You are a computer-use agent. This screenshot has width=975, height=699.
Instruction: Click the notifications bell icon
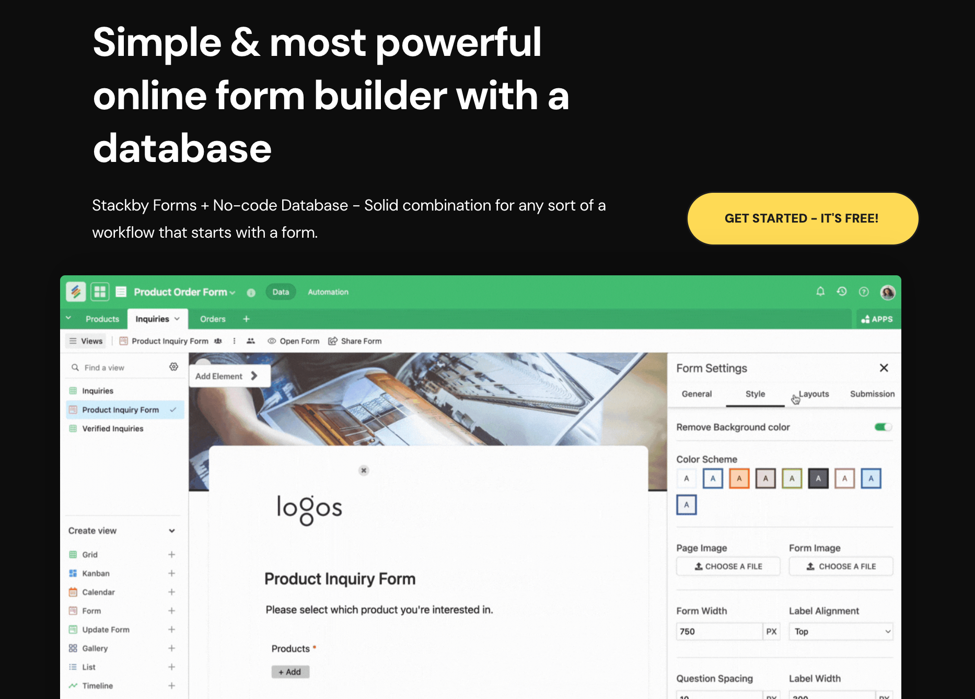820,292
